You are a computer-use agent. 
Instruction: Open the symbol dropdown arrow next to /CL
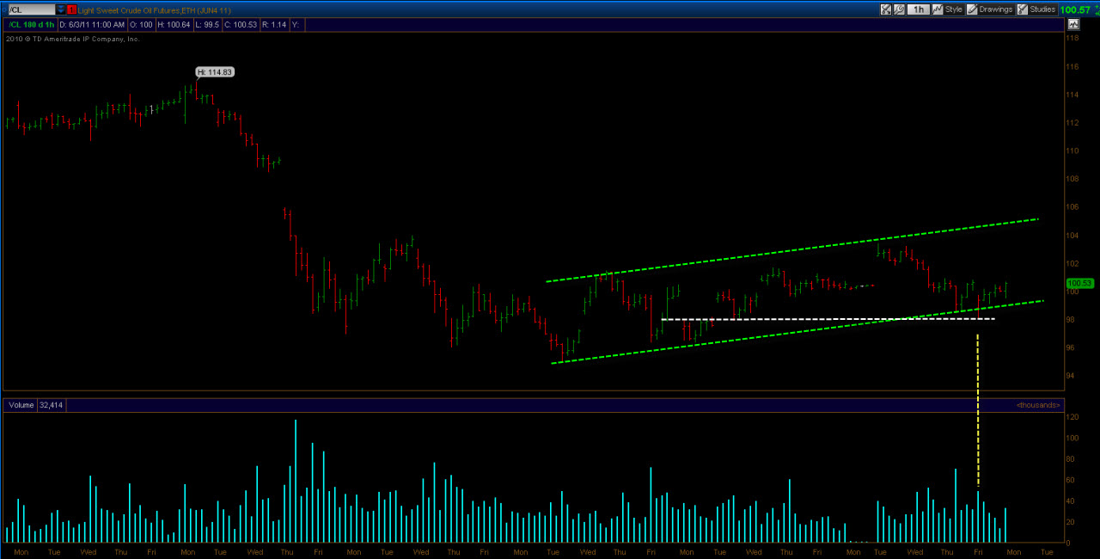click(x=60, y=9)
